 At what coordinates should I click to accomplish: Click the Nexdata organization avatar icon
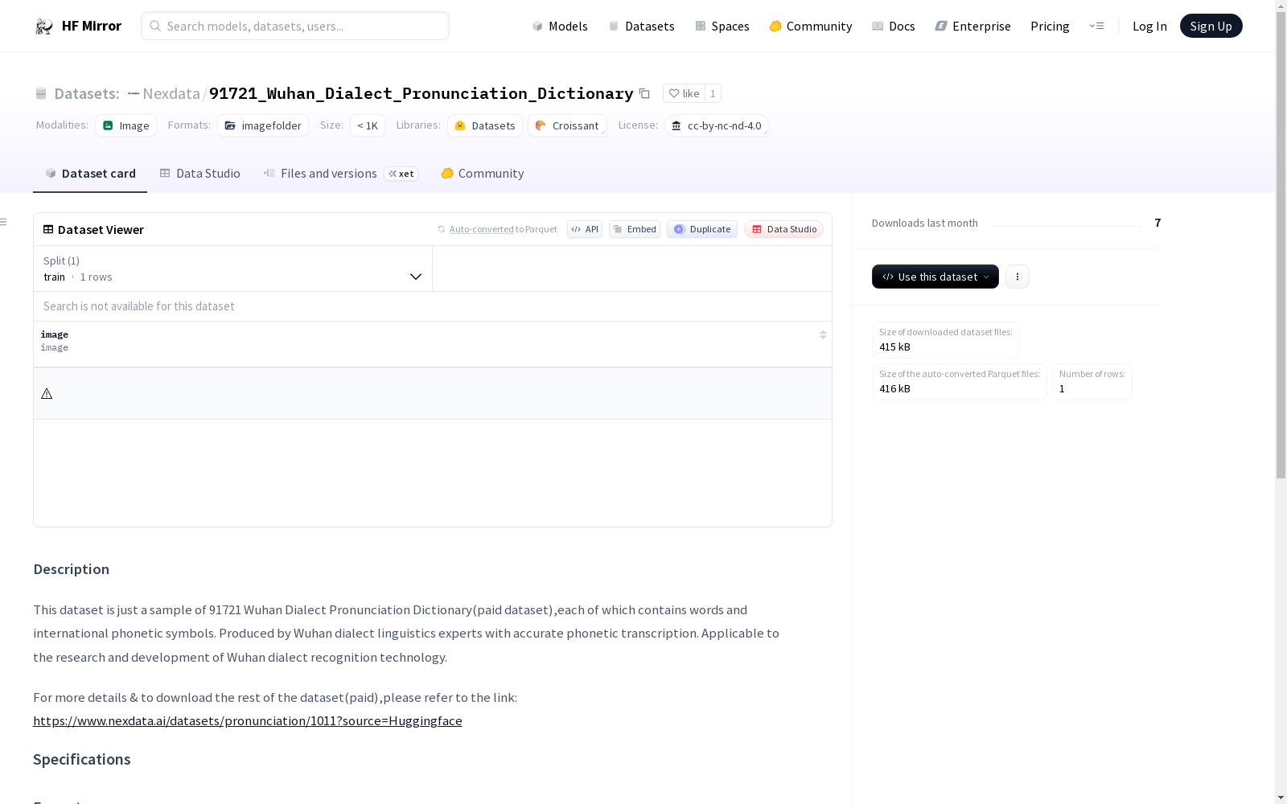coord(134,93)
